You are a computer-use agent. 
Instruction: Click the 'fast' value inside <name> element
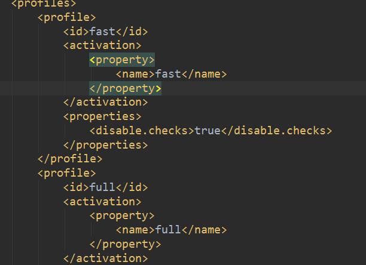coord(168,74)
